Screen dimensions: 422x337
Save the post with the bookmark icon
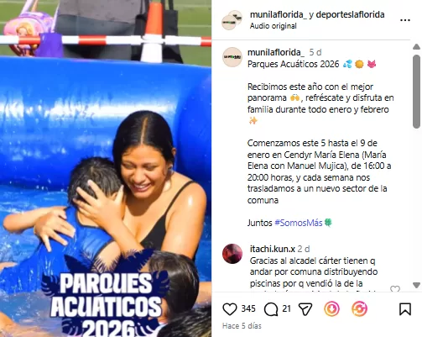pyautogui.click(x=405, y=309)
